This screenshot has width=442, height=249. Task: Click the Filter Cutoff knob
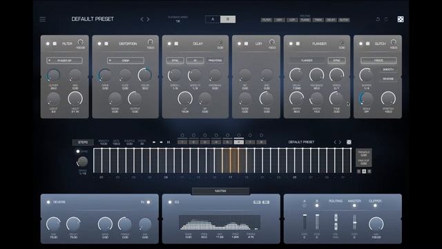pos(53,75)
